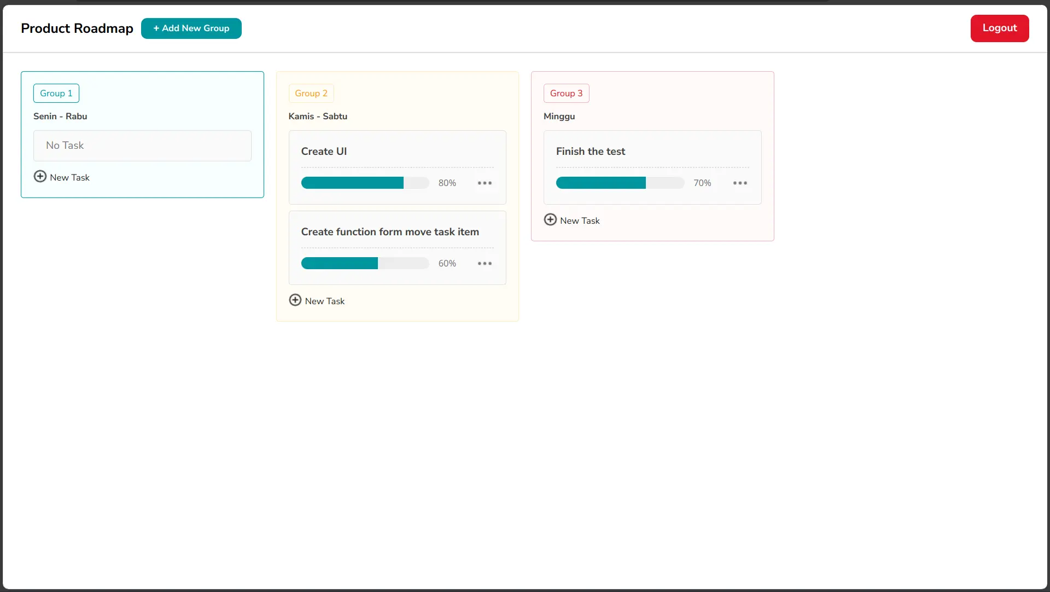Click the Senin - Rabu date label
The width and height of the screenshot is (1050, 592).
[60, 116]
